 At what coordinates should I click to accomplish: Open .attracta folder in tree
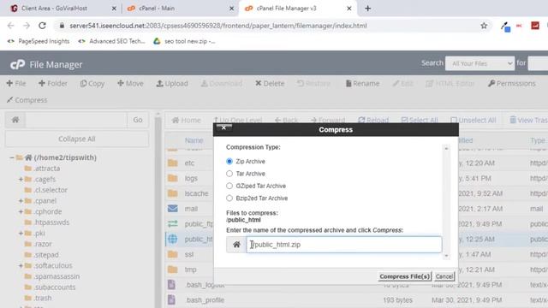point(47,169)
